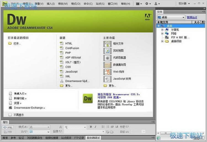Collapse the 桌面 root tree node

[x=159, y=26]
